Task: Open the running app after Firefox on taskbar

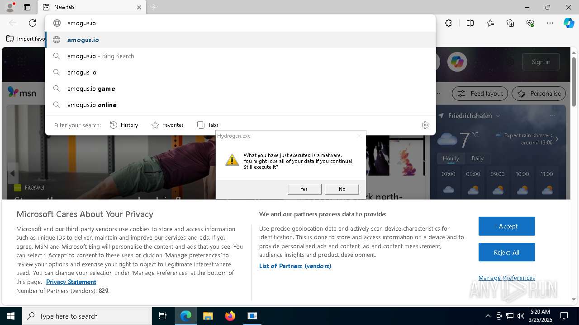Action: (252, 316)
